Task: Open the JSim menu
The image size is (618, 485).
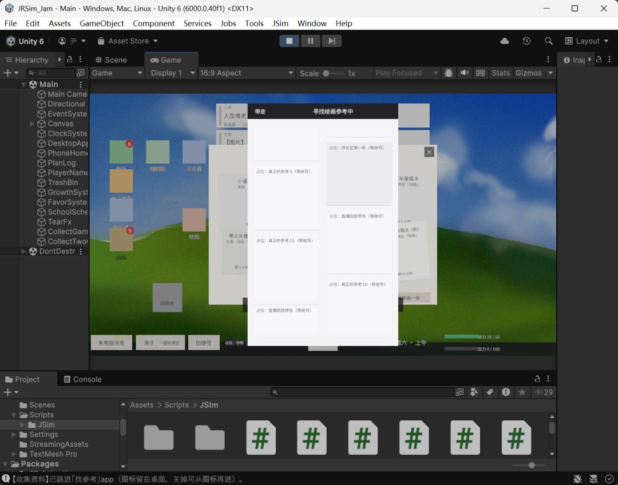Action: (280, 23)
